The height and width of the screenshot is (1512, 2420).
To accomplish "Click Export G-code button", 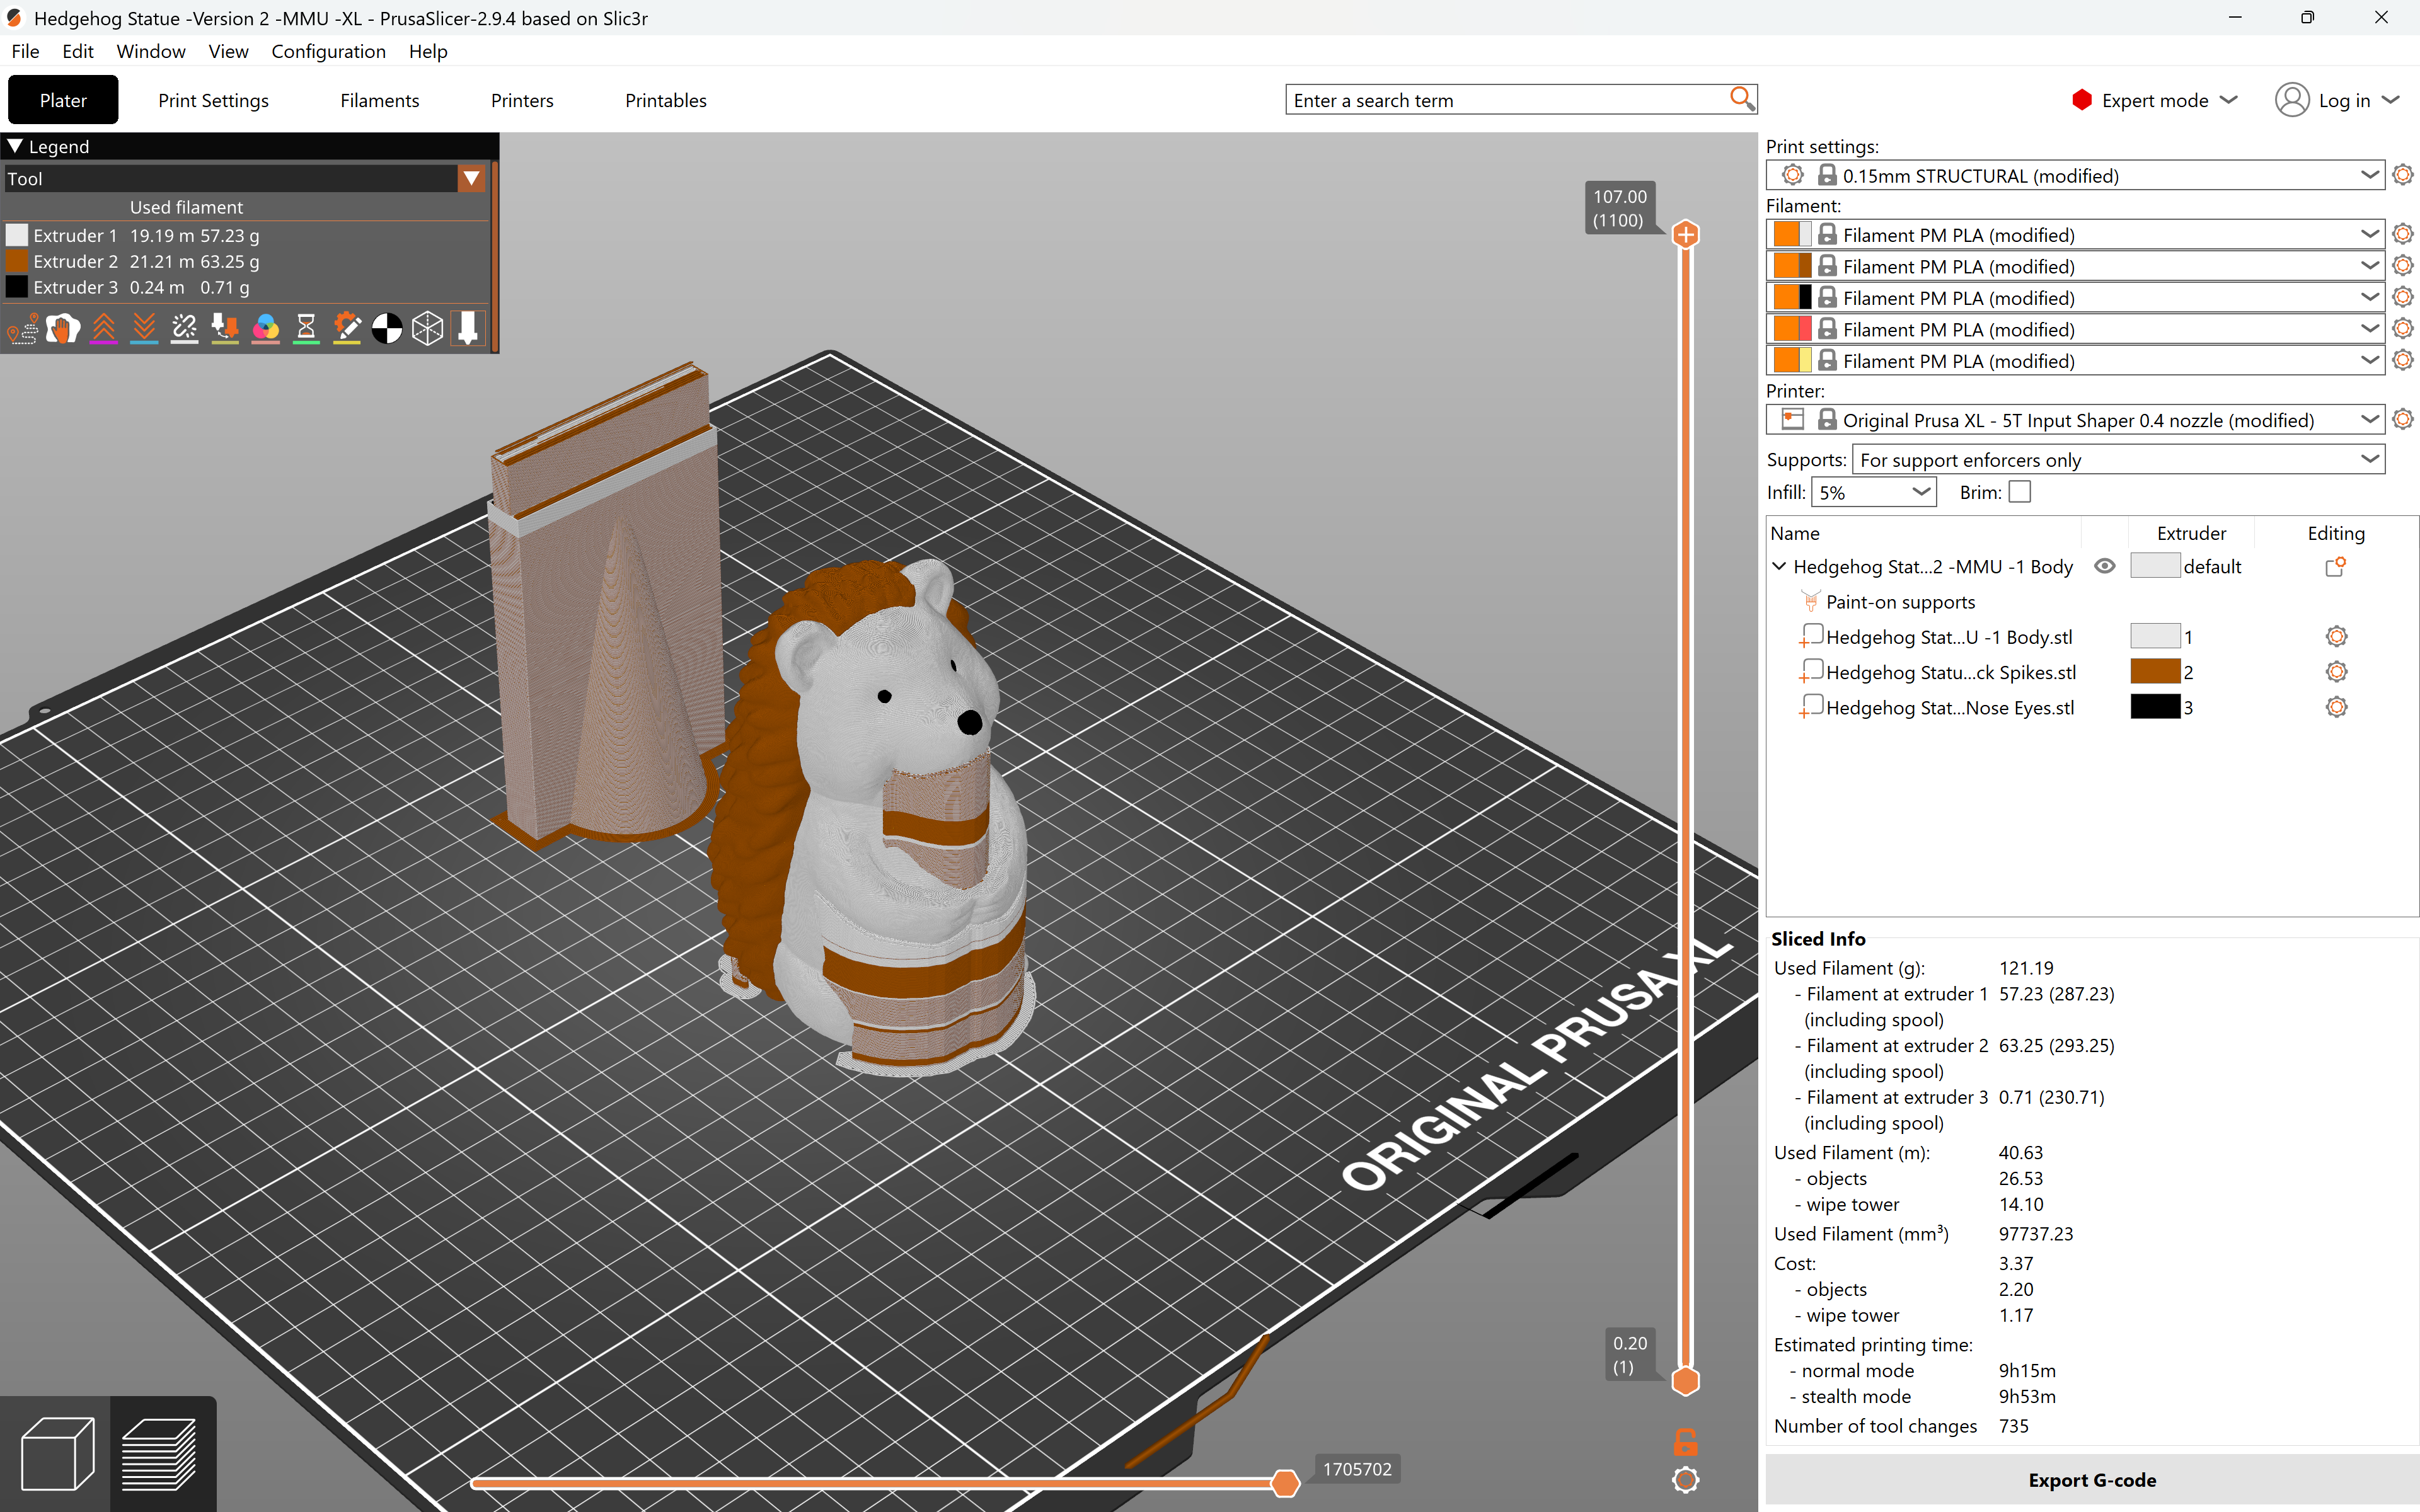I will (2091, 1480).
